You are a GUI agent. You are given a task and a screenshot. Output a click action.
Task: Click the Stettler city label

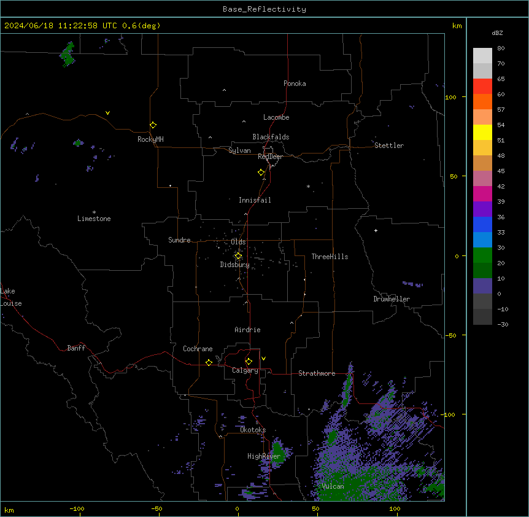click(389, 146)
